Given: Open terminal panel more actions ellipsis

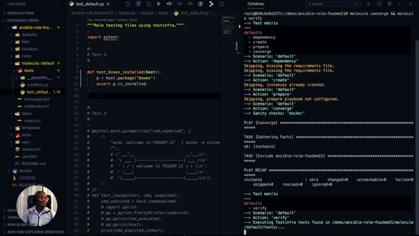Looking at the screenshot, I should 274,4.
